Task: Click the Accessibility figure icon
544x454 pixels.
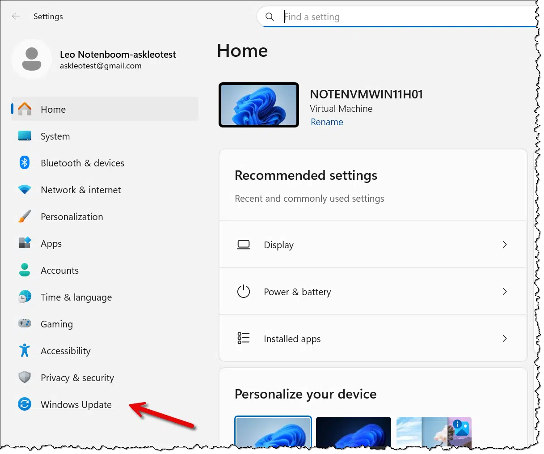Action: pos(25,350)
